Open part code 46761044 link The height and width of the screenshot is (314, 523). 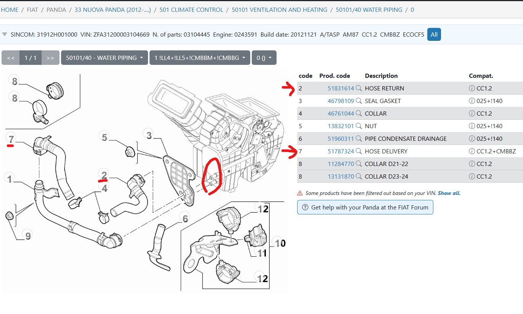click(x=341, y=113)
